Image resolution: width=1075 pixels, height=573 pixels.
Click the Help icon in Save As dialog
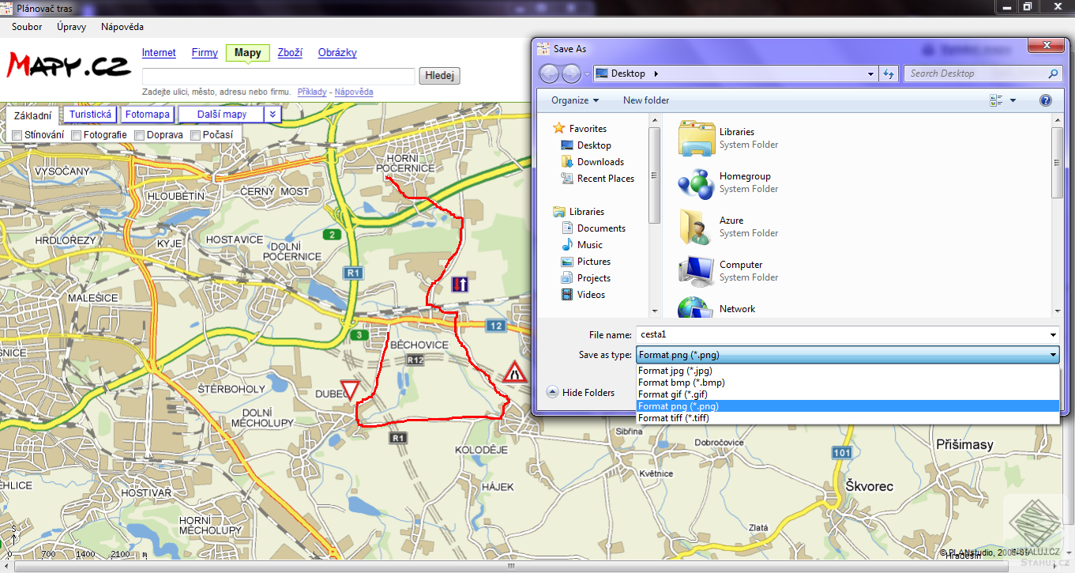click(x=1045, y=100)
